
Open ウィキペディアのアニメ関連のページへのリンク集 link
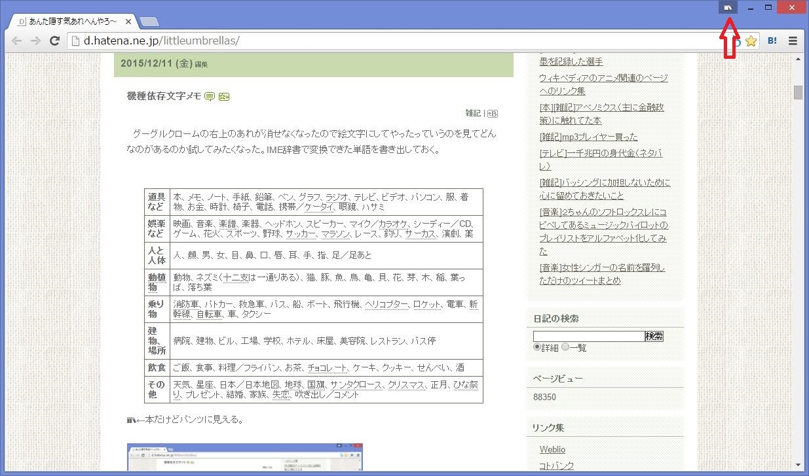click(x=603, y=84)
